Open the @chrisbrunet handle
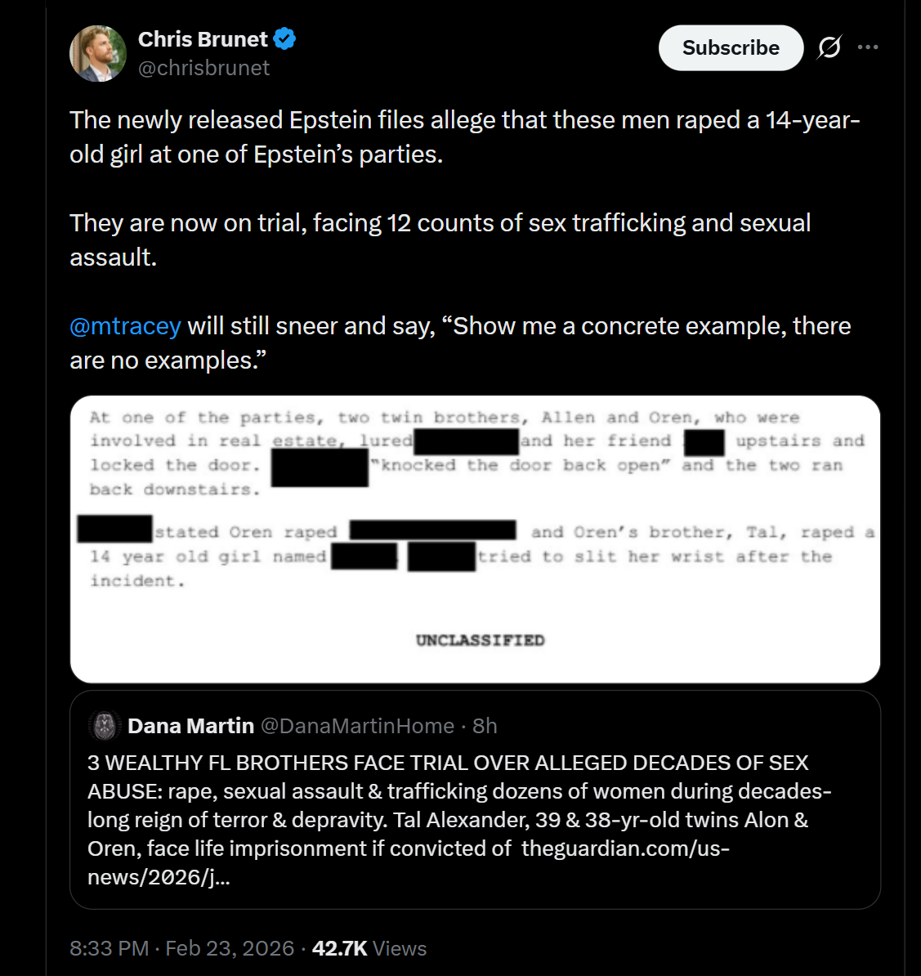The width and height of the screenshot is (921, 976). pyautogui.click(x=203, y=68)
